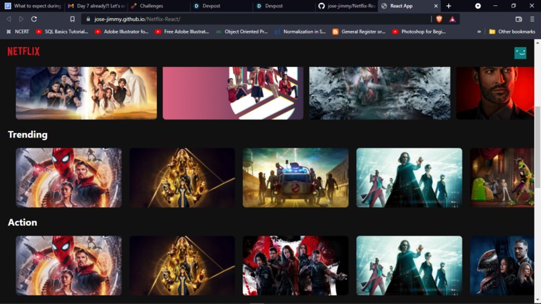The width and height of the screenshot is (541, 304).
Task: Open a new tab with plus button
Action: click(x=448, y=6)
